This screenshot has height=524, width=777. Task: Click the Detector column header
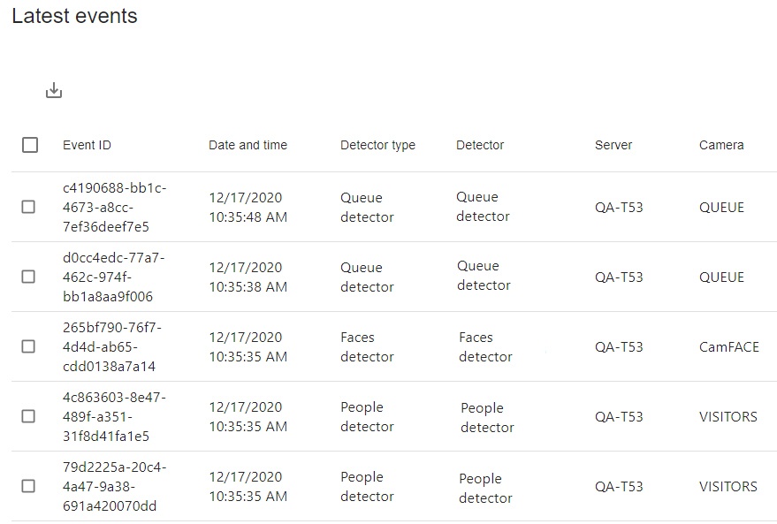pyautogui.click(x=480, y=145)
